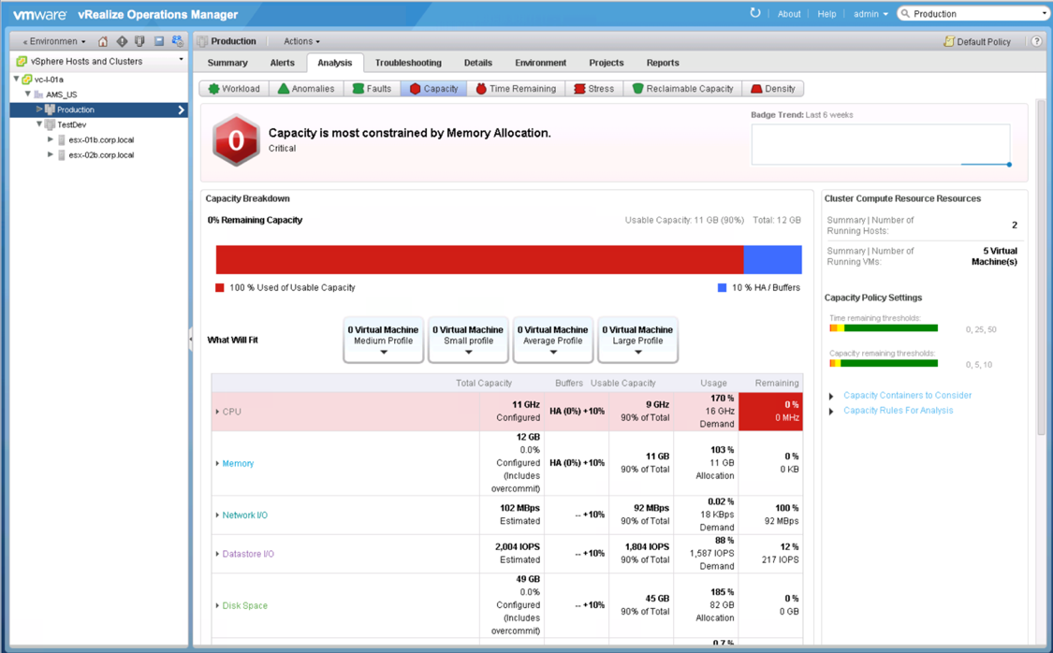Open the Workload badge view
Image resolution: width=1053 pixels, height=653 pixels.
click(234, 89)
